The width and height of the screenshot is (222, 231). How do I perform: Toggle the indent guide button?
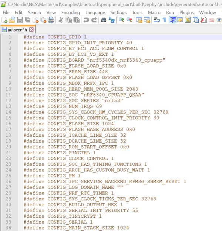coord(172,20)
